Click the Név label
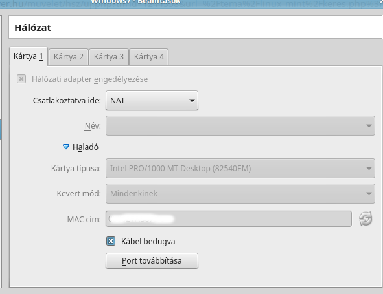The width and height of the screenshot is (383, 294). click(93, 126)
